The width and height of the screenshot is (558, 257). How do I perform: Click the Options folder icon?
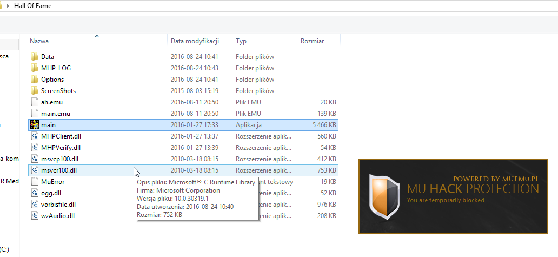[x=34, y=79]
